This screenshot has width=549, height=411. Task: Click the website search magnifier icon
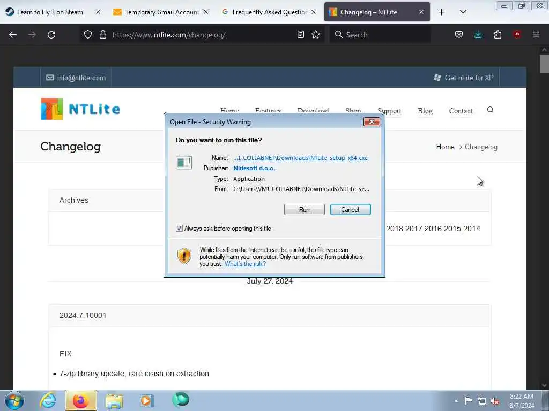tap(490, 110)
